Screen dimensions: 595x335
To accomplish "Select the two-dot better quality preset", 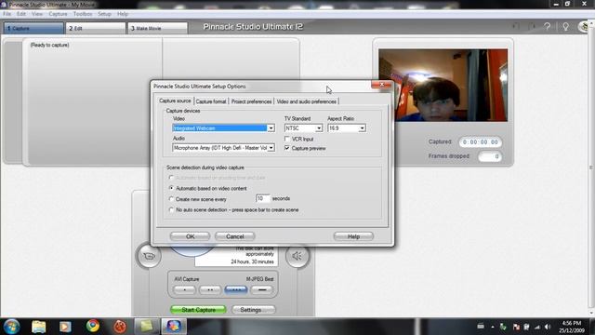I will tap(210, 289).
